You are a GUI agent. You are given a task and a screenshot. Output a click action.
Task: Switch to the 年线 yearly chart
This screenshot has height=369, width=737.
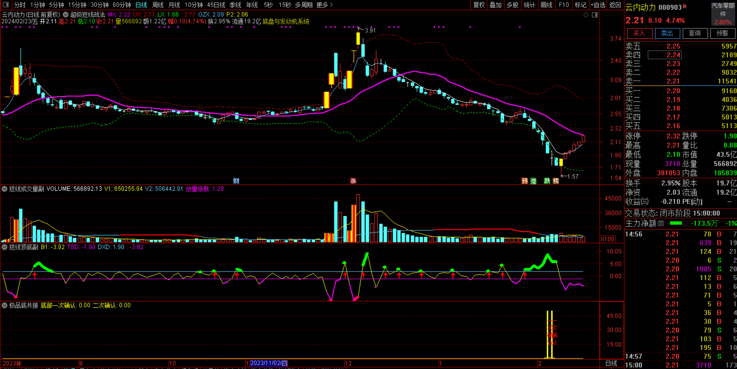252,5
